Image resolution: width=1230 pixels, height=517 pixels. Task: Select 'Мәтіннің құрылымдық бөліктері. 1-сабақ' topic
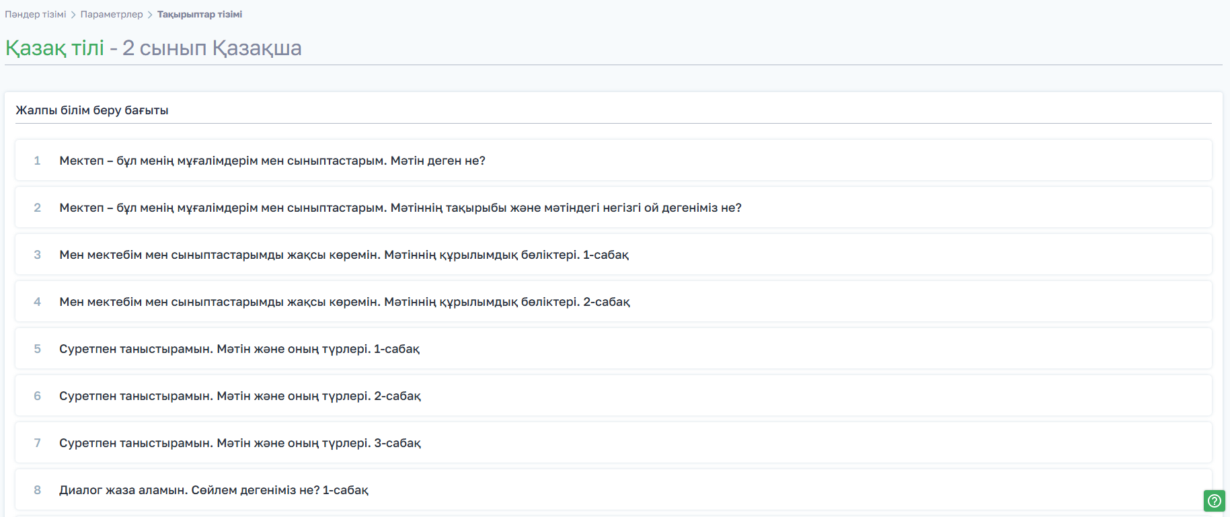(344, 255)
